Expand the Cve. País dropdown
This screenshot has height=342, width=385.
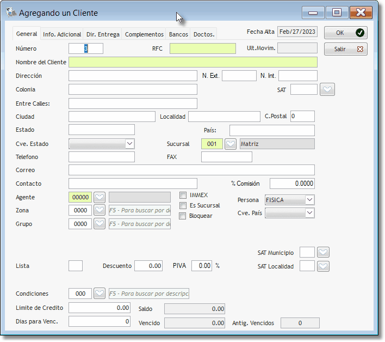pos(309,213)
